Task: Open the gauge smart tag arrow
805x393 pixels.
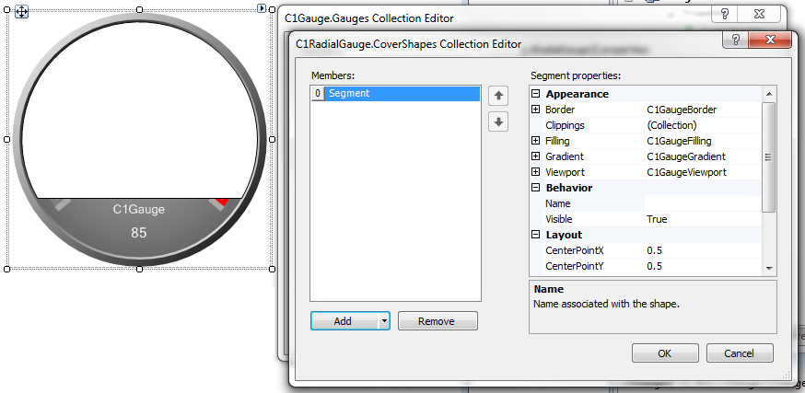Action: click(x=262, y=8)
